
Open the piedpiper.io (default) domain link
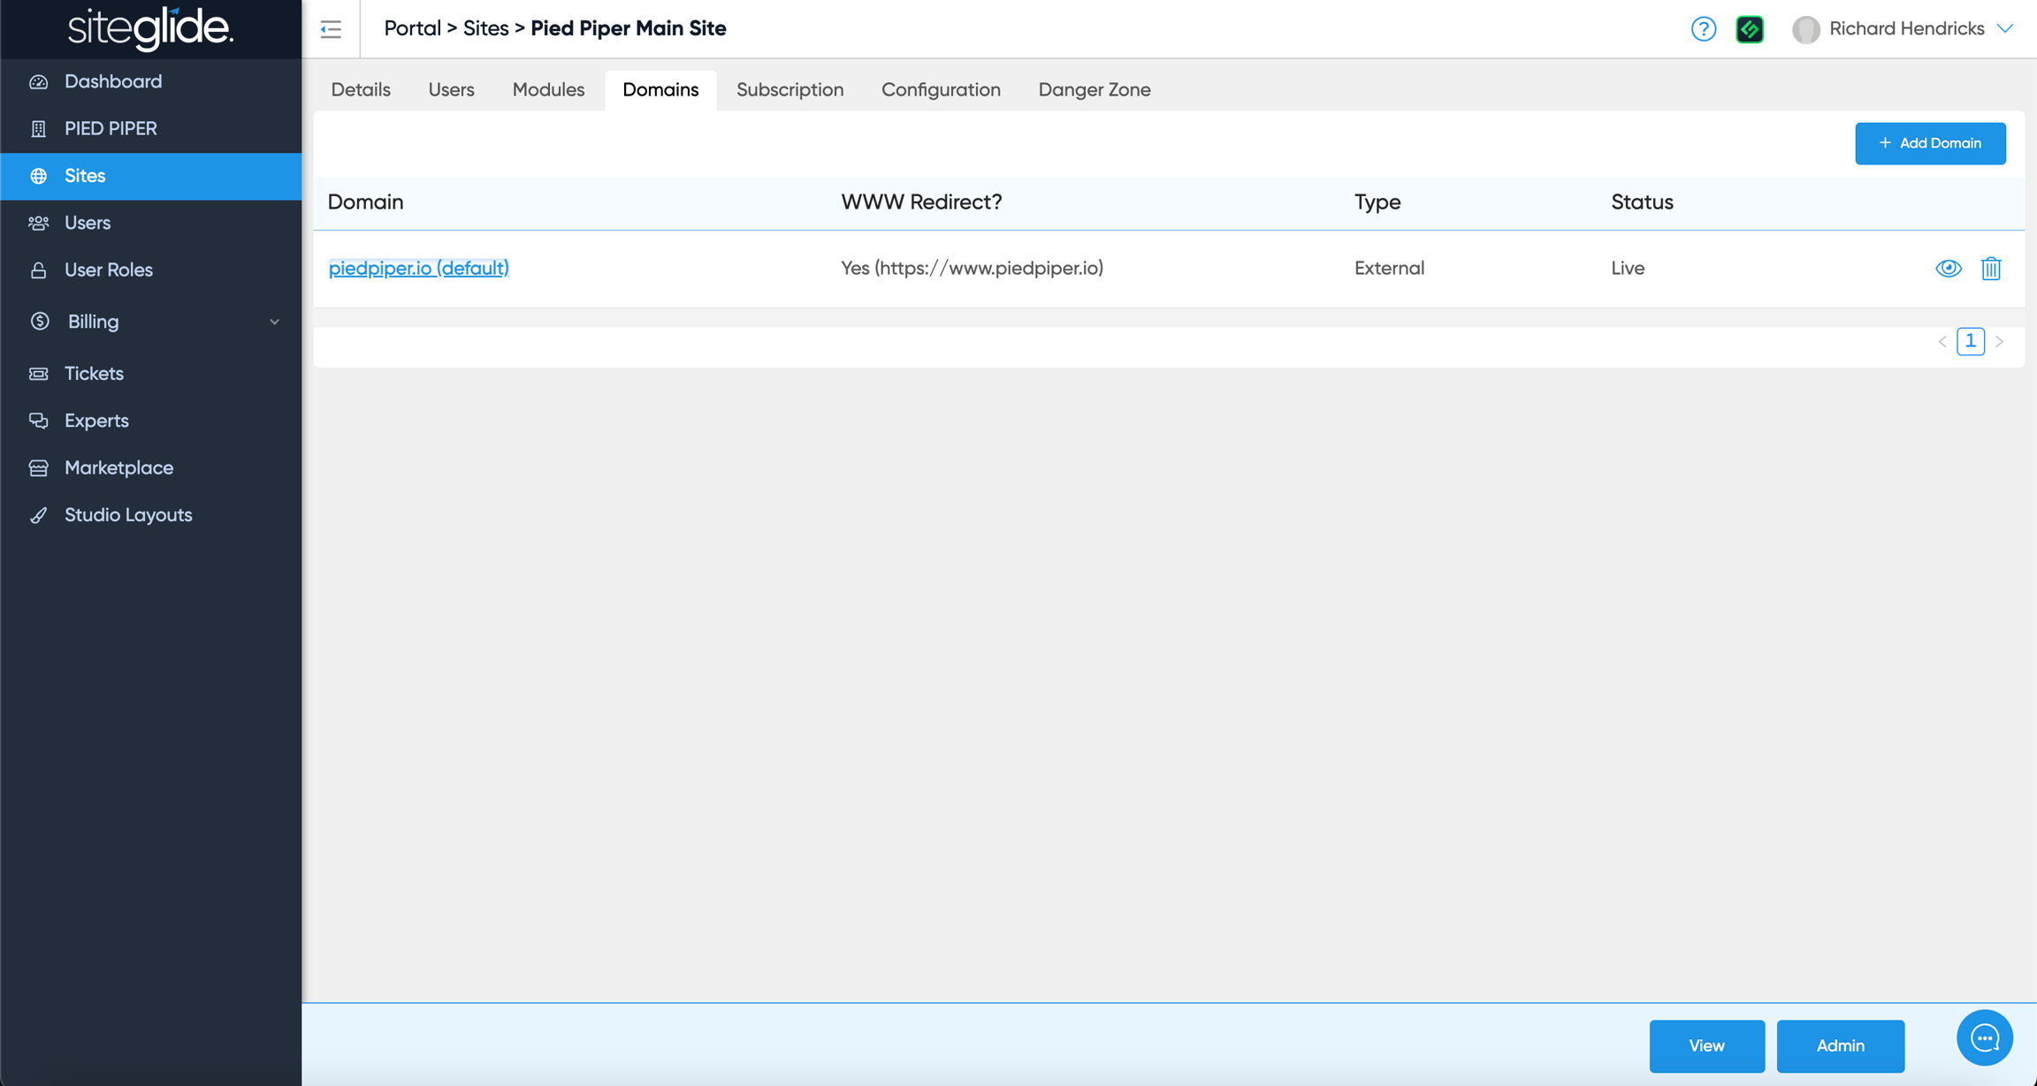[x=418, y=268]
